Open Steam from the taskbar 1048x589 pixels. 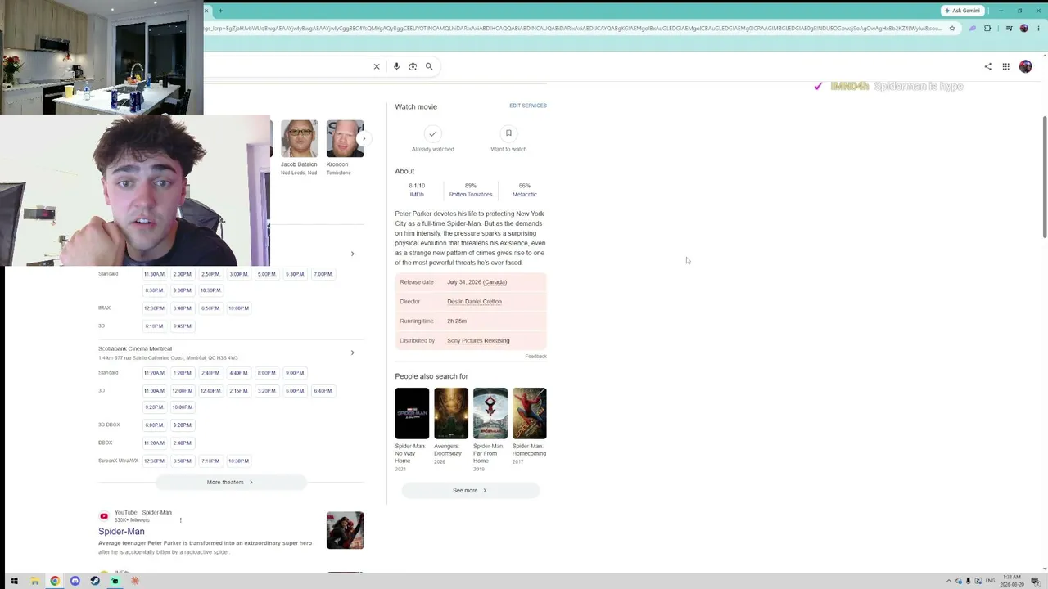pyautogui.click(x=95, y=581)
